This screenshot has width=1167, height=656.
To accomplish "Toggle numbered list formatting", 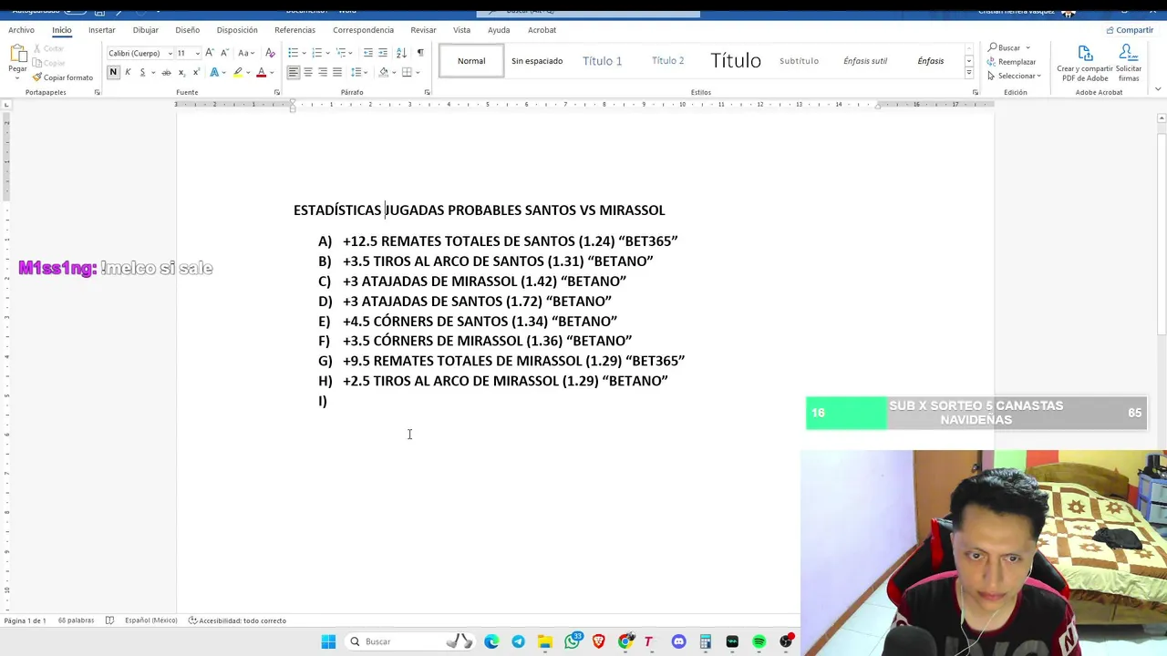I will pos(316,53).
